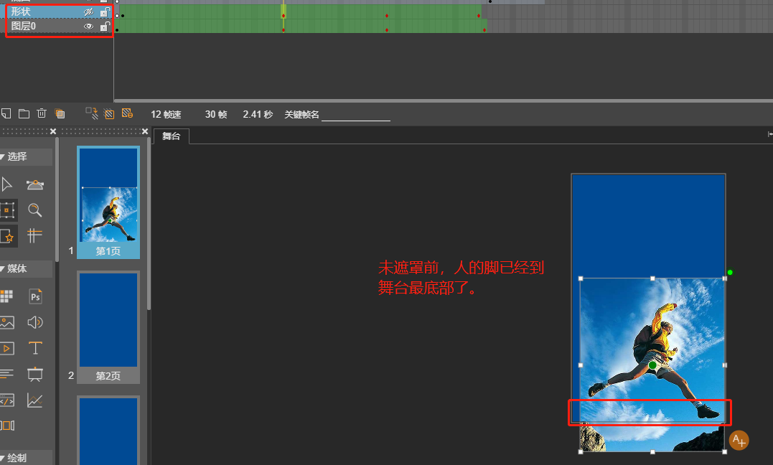Toggle lock on the 形状 layer
The height and width of the screenshot is (465, 773).
(105, 11)
